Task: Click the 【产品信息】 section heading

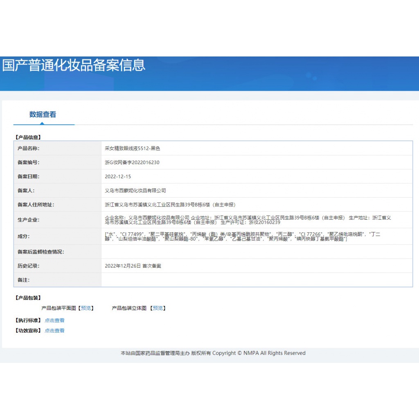Action: pyautogui.click(x=28, y=137)
